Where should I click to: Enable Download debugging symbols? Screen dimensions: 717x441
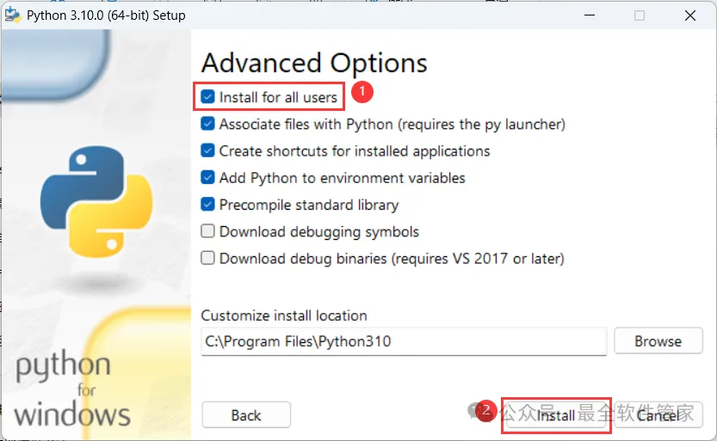pyautogui.click(x=207, y=231)
